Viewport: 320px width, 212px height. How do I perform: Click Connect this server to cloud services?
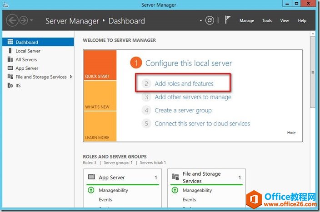click(202, 124)
